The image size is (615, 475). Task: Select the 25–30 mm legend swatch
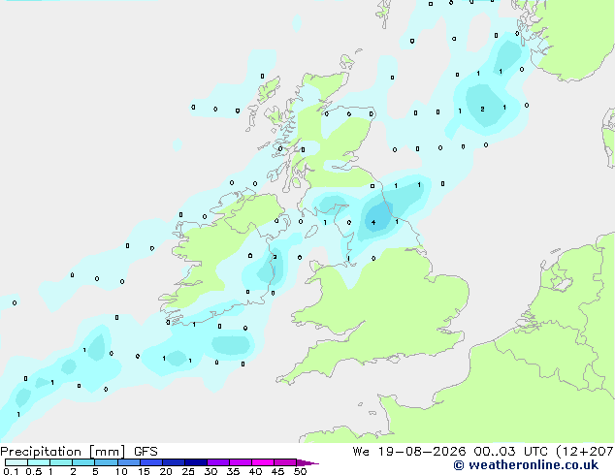click(x=195, y=462)
